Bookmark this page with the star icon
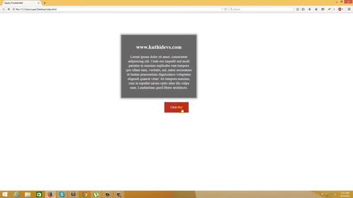The image size is (353, 198). point(298,9)
